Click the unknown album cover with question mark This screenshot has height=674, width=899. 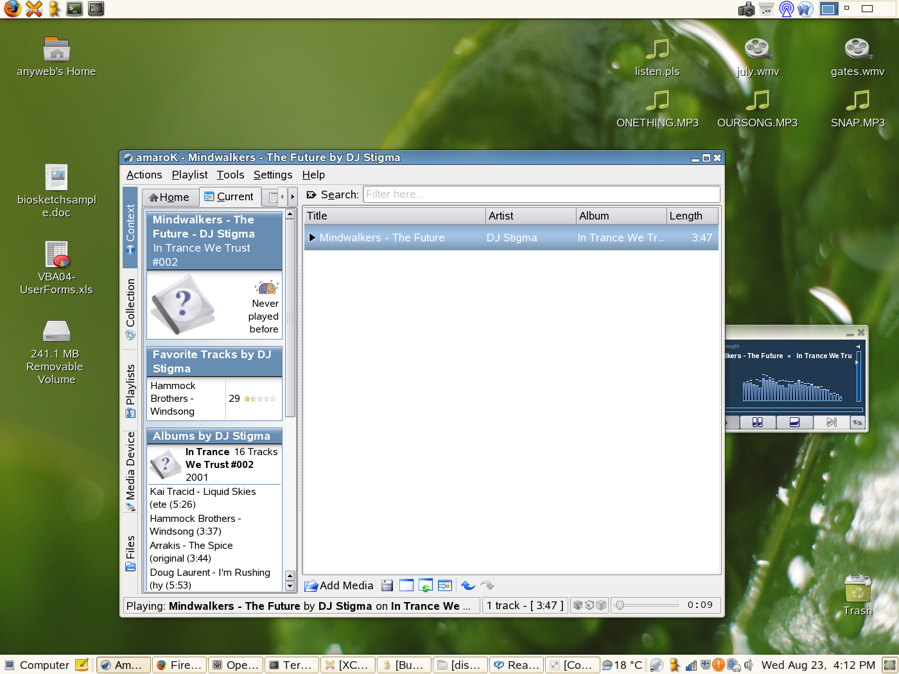tap(184, 305)
